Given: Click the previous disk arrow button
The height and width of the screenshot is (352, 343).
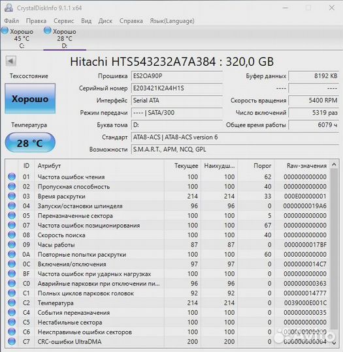Looking at the screenshot, I should click(10, 61).
